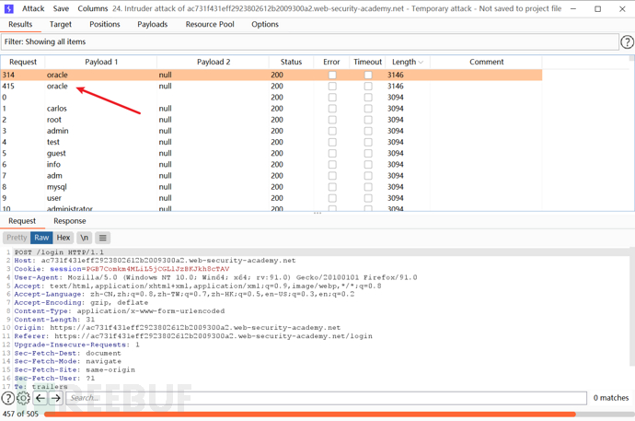Go to next search match arrow
The image size is (635, 421).
click(56, 398)
